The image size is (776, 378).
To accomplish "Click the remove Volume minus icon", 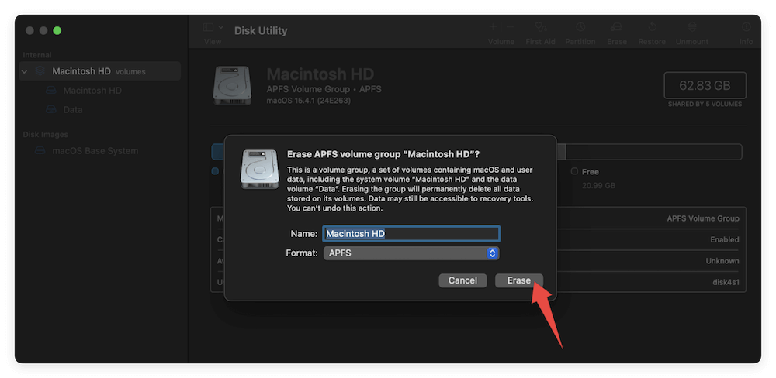I will [x=511, y=27].
